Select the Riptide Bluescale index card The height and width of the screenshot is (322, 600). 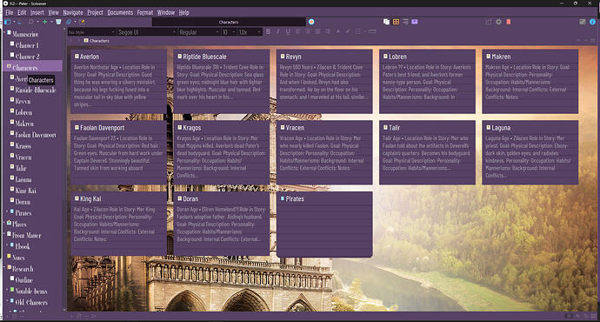coord(222,81)
